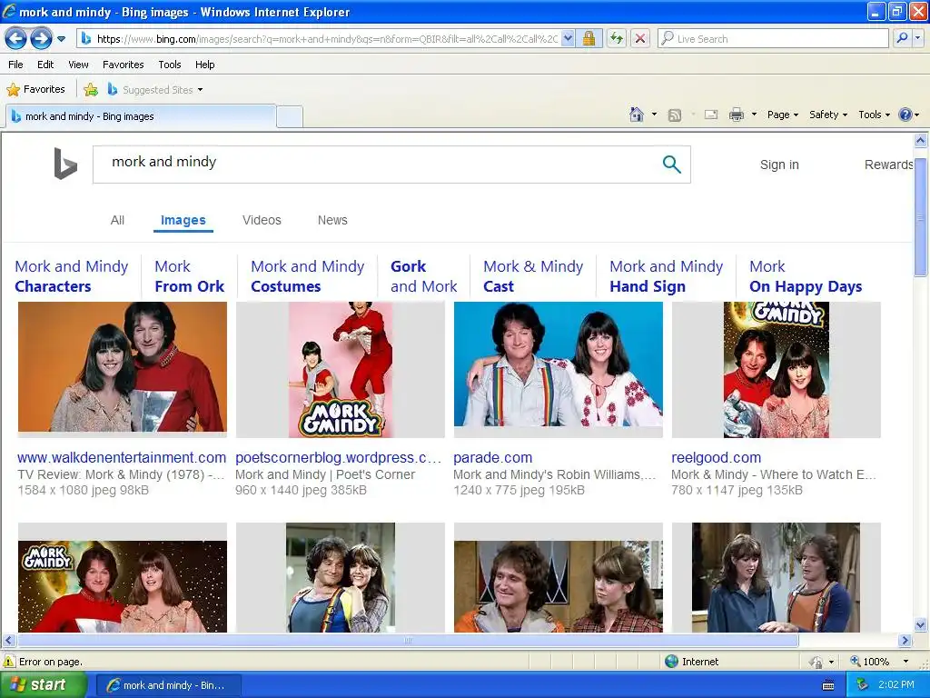Screen dimensions: 930x698
Task: Click the parade.com source link
Action: 493,458
